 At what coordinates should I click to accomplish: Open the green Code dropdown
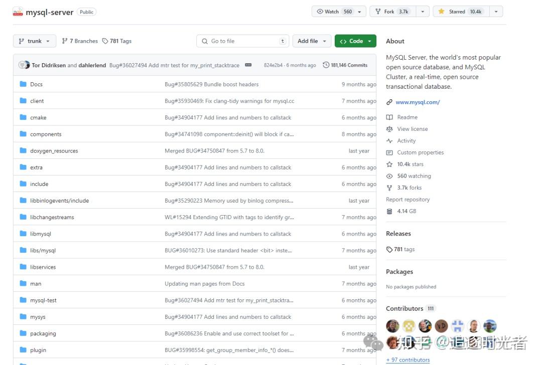[355, 41]
